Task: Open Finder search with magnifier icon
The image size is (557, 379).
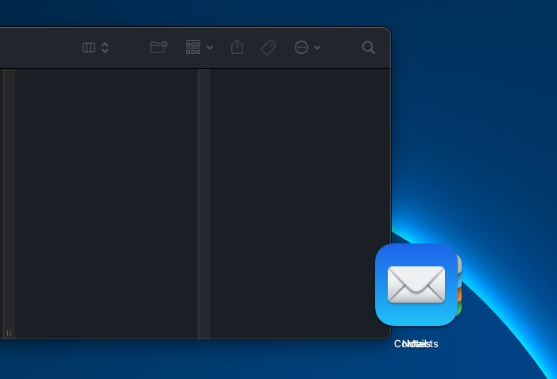Action: pos(369,48)
